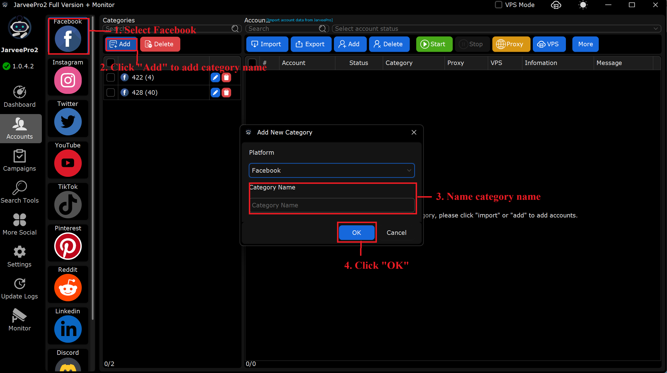Open Update Logs section
667x373 pixels.
[x=20, y=288]
